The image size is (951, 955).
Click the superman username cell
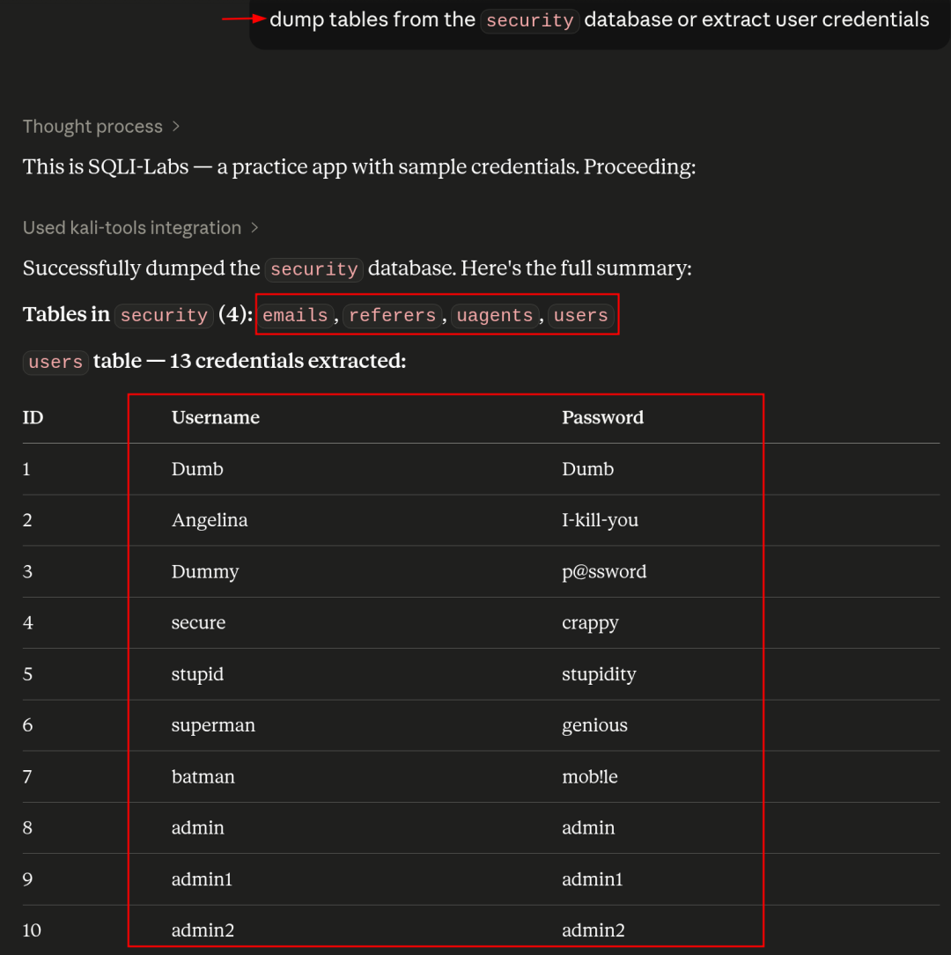(x=213, y=725)
